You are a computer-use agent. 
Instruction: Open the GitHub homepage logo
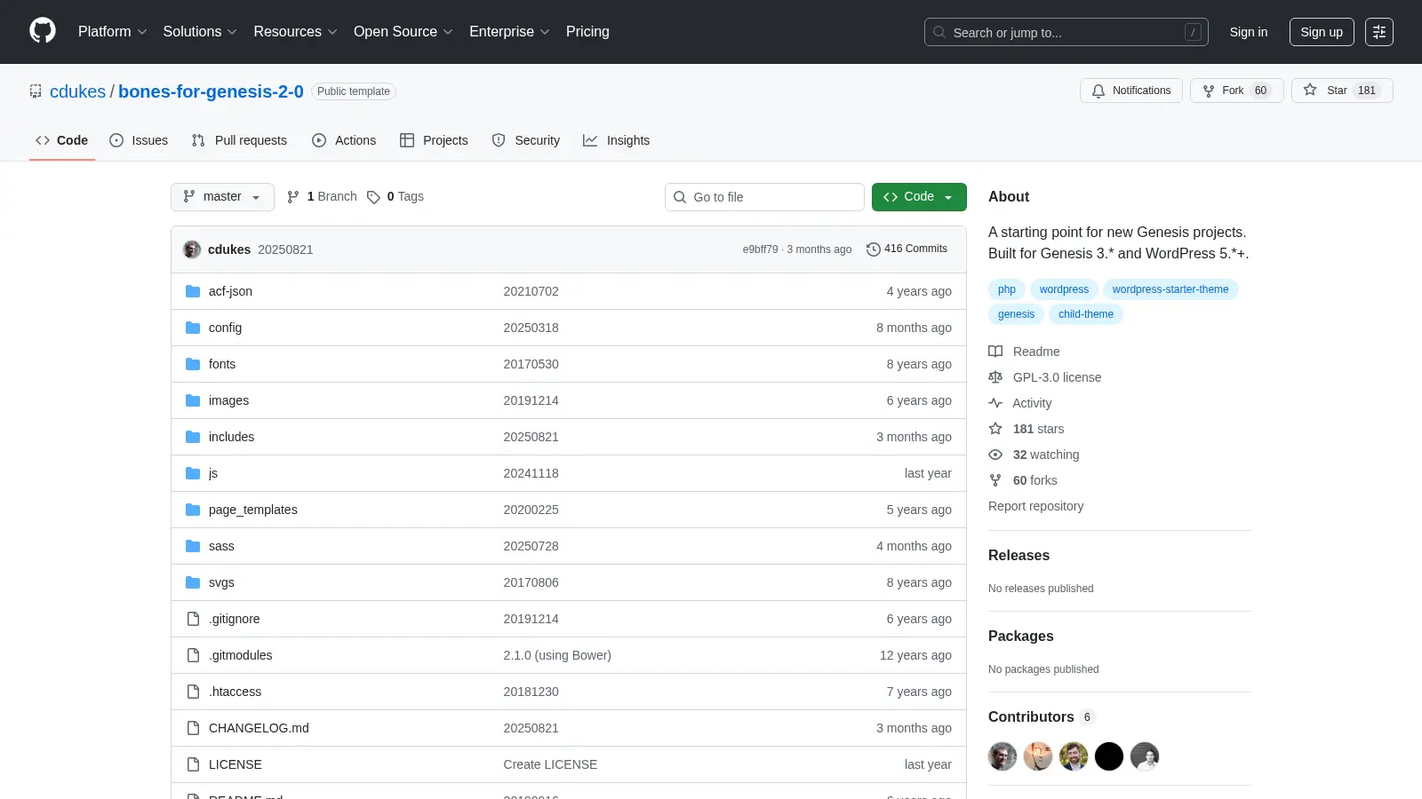[43, 31]
